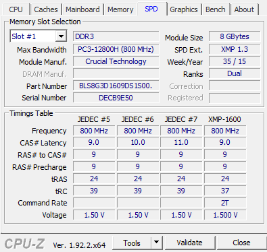Viewport: 267px width, 252px height.
Task: Switch to the Bench tab
Action: pos(216,9)
